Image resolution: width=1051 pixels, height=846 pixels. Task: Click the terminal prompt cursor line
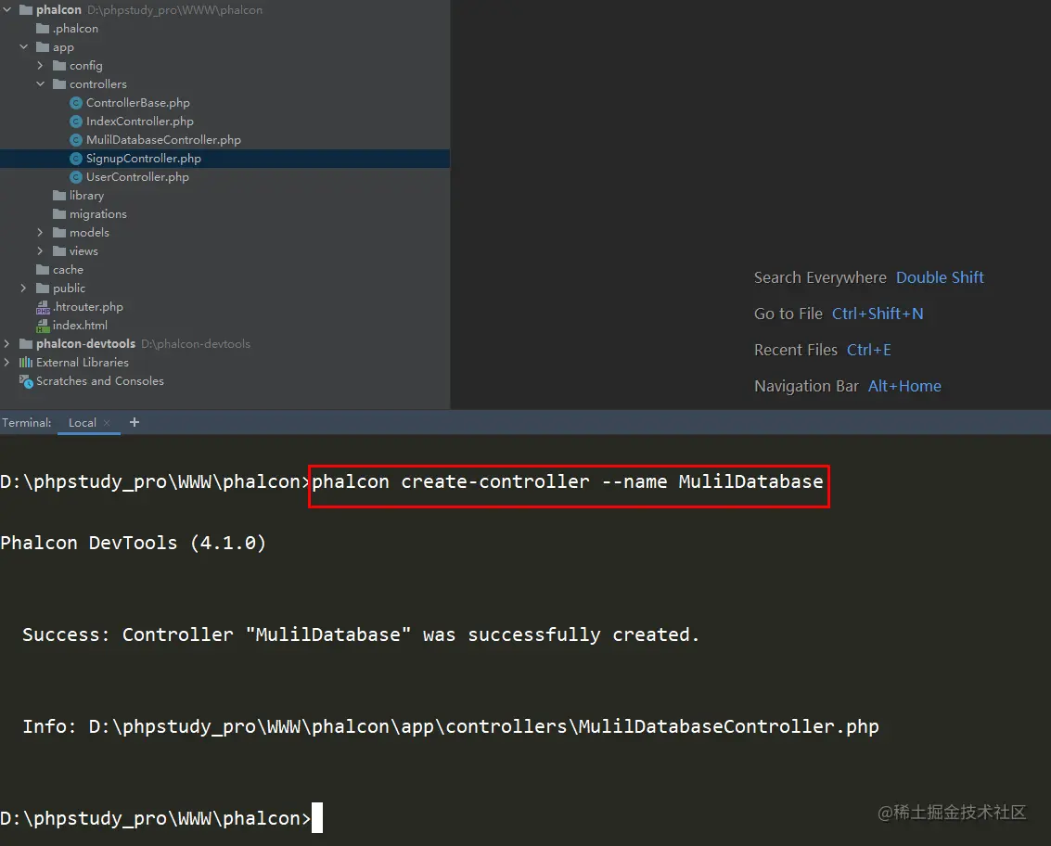(x=161, y=818)
